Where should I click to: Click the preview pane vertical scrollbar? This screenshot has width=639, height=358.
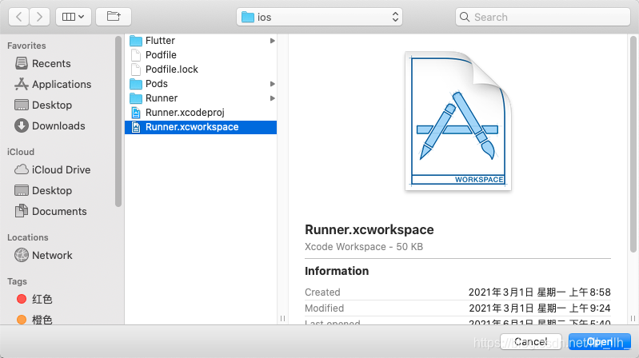coord(633,144)
